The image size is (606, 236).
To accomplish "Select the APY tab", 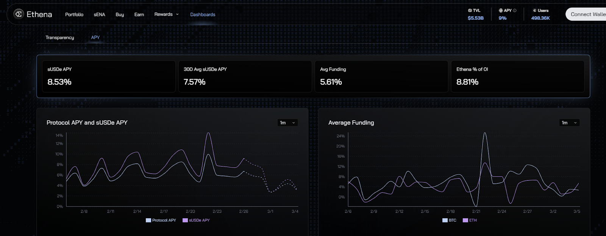I will click(95, 37).
